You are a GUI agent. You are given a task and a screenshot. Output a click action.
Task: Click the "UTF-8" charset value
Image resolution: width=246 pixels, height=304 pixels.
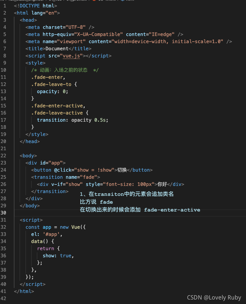tap(76, 27)
